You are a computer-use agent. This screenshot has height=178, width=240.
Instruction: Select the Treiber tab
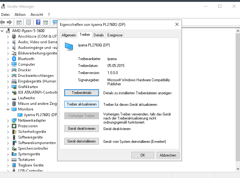click(85, 35)
